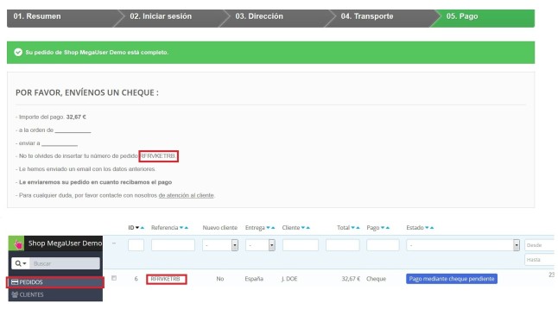Sort Total column ascending arrow
The image size is (558, 316).
pos(358,228)
